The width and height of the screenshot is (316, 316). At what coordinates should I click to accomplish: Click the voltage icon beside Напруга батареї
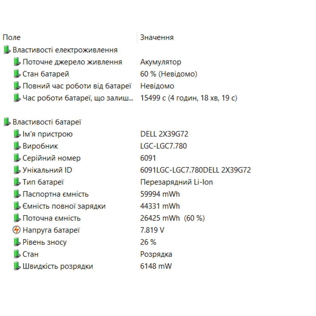(16, 230)
